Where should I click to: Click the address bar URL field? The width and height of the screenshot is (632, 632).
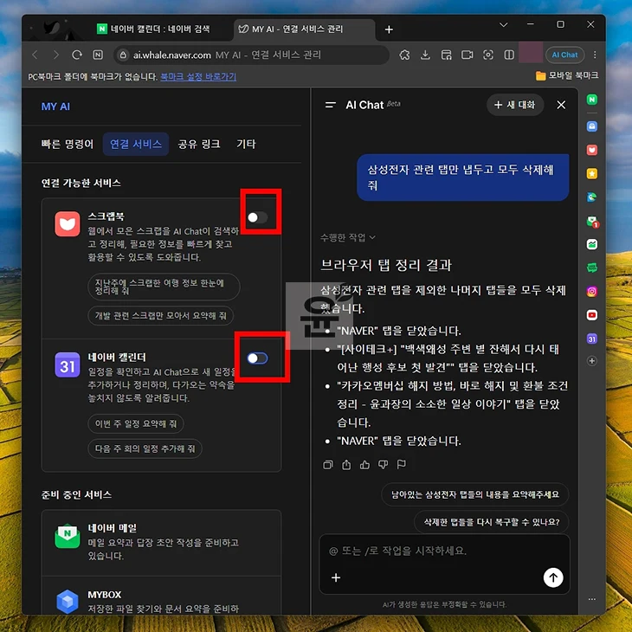tap(252, 55)
